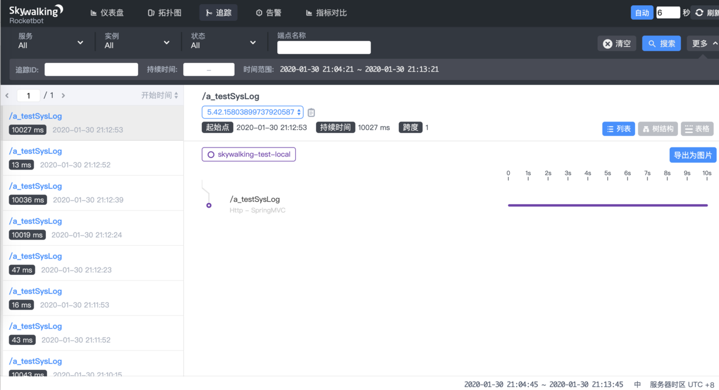Click the 刷新 reload button
The height and width of the screenshot is (390, 719).
[707, 13]
